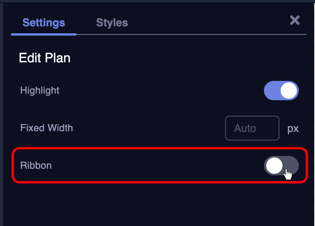Open the Settings tab

44,23
